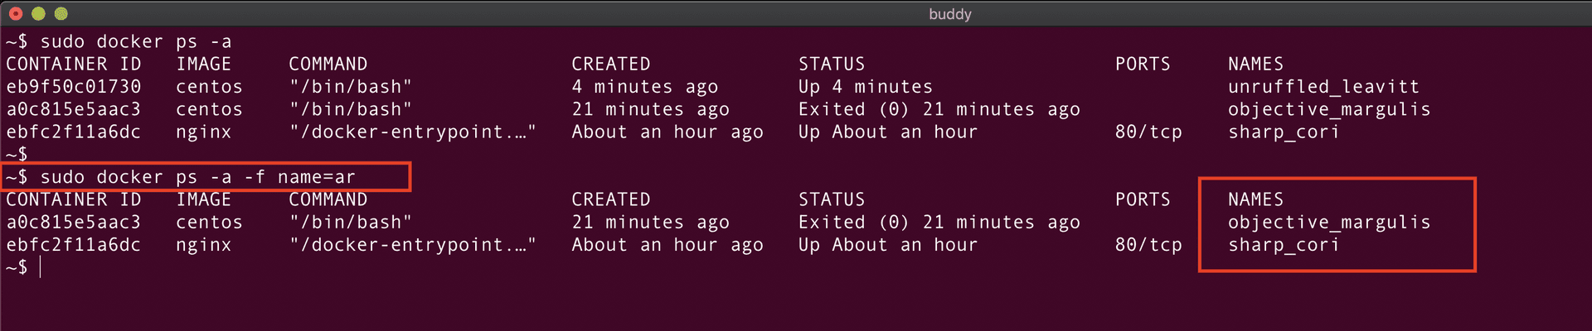Click the red close window button

16,14
